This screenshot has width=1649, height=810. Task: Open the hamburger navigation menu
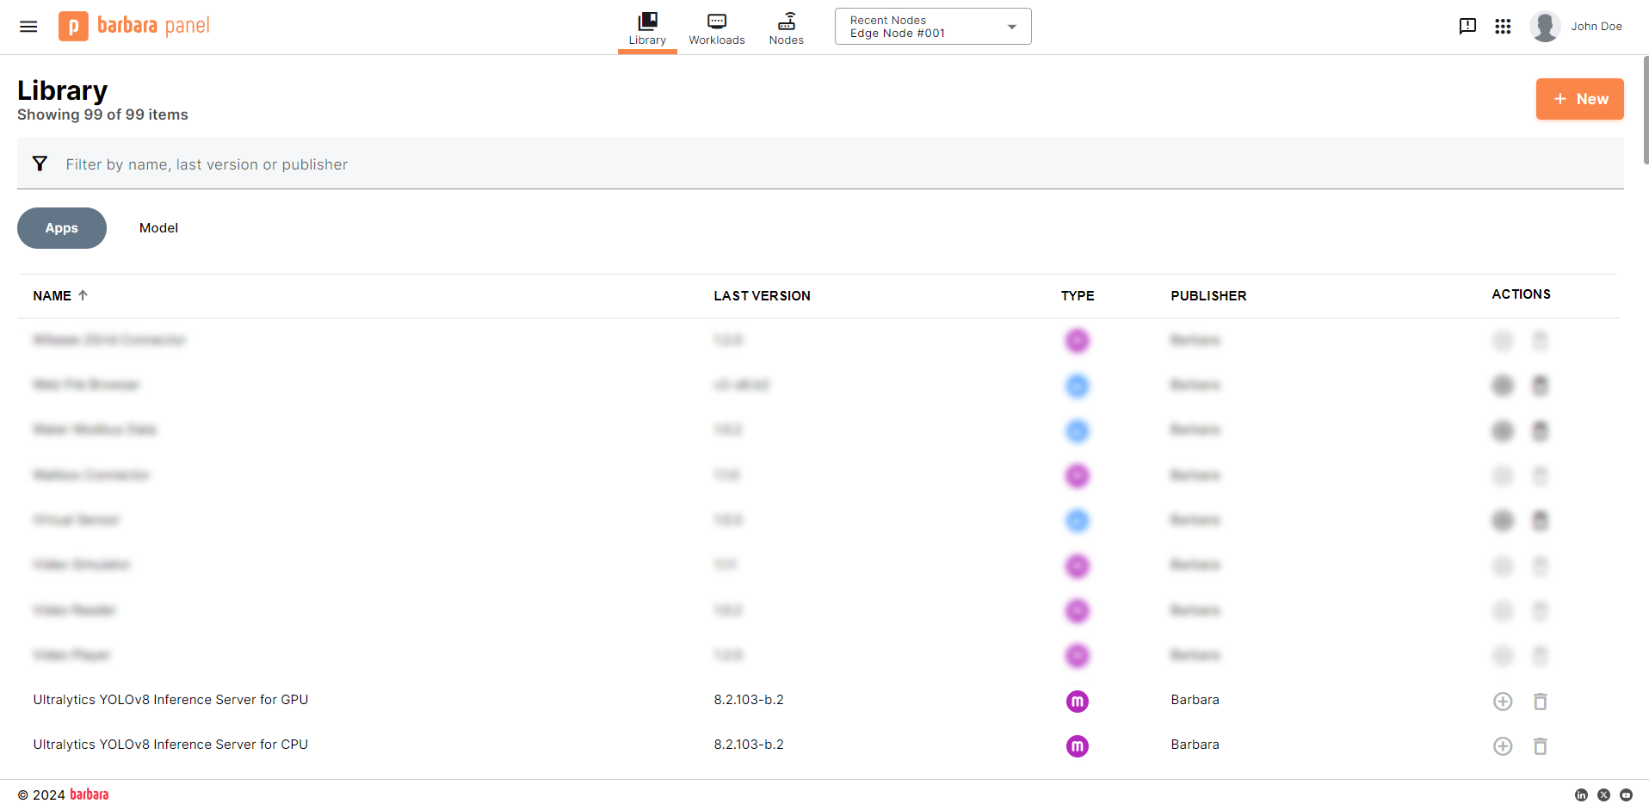coord(28,27)
